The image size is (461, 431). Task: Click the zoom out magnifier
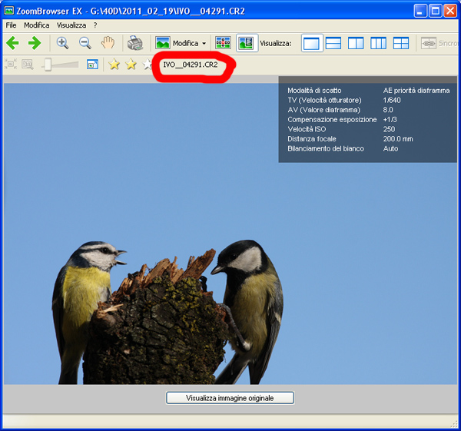(x=85, y=43)
